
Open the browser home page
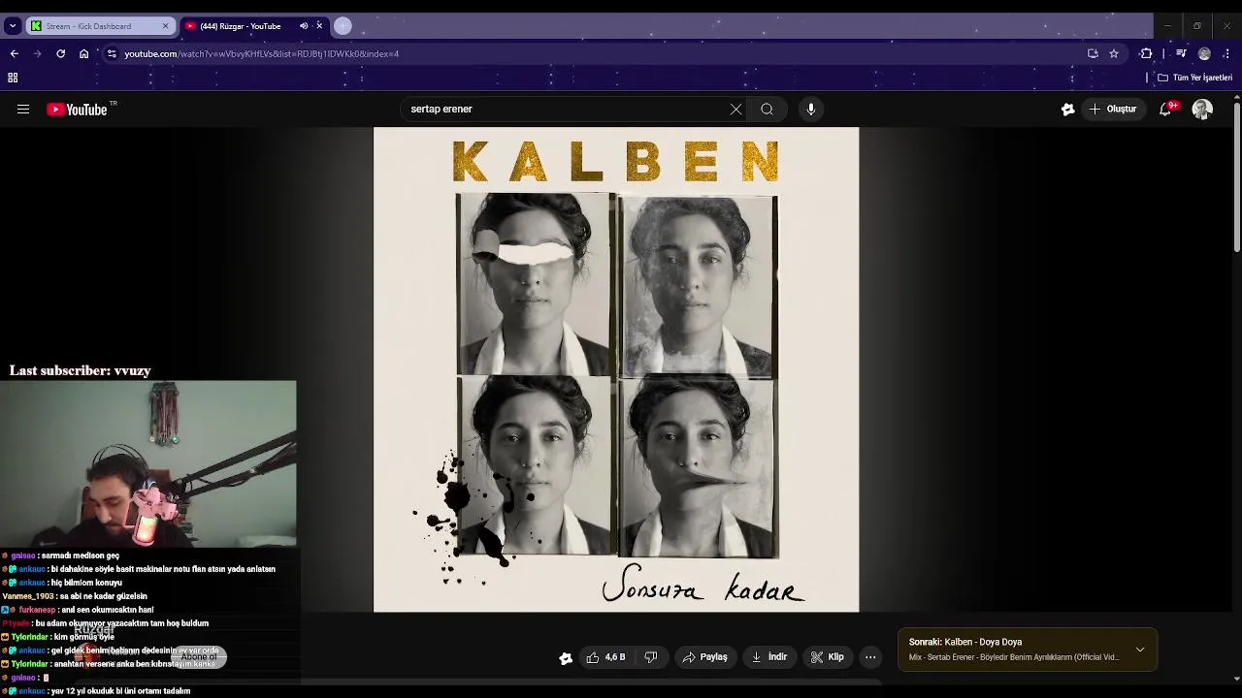(84, 54)
